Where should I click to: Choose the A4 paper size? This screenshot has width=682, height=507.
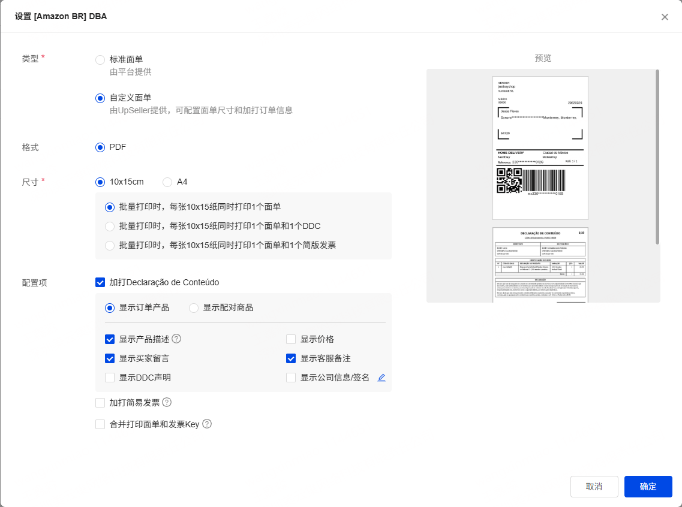[167, 182]
